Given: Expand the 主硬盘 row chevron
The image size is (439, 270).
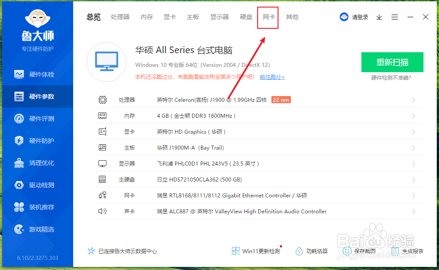Looking at the screenshot, I should pyautogui.click(x=414, y=180).
